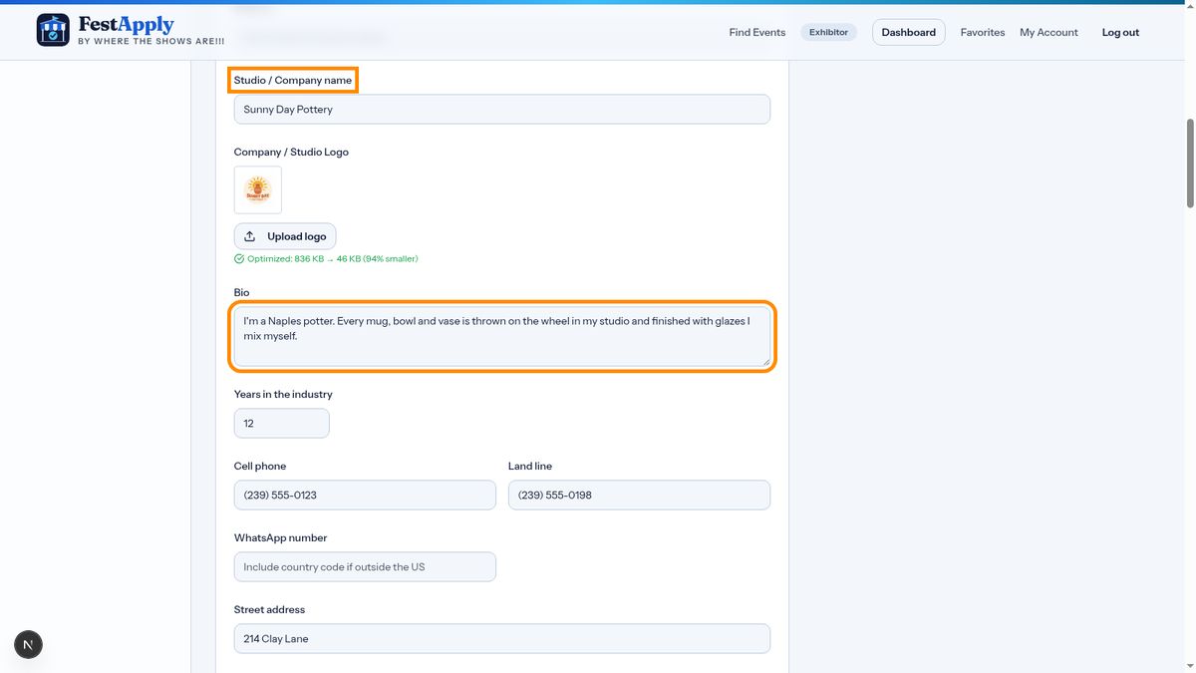Image resolution: width=1196 pixels, height=673 pixels.
Task: Click the Years in the industry field
Action: coord(281,424)
